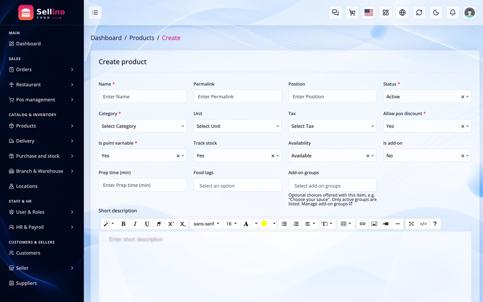Expand the Products sidebar menu
The image size is (483, 302).
(x=42, y=126)
